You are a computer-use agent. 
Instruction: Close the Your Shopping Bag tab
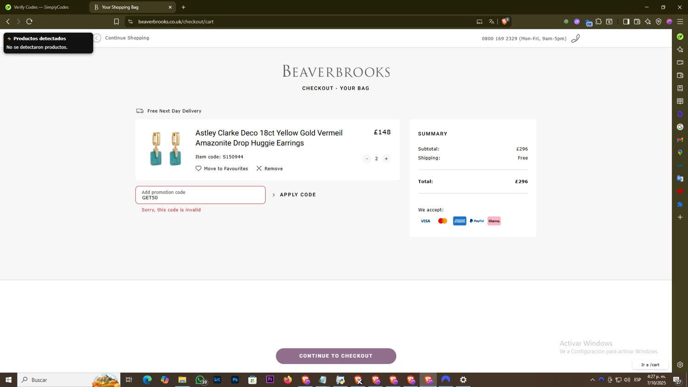click(x=170, y=7)
